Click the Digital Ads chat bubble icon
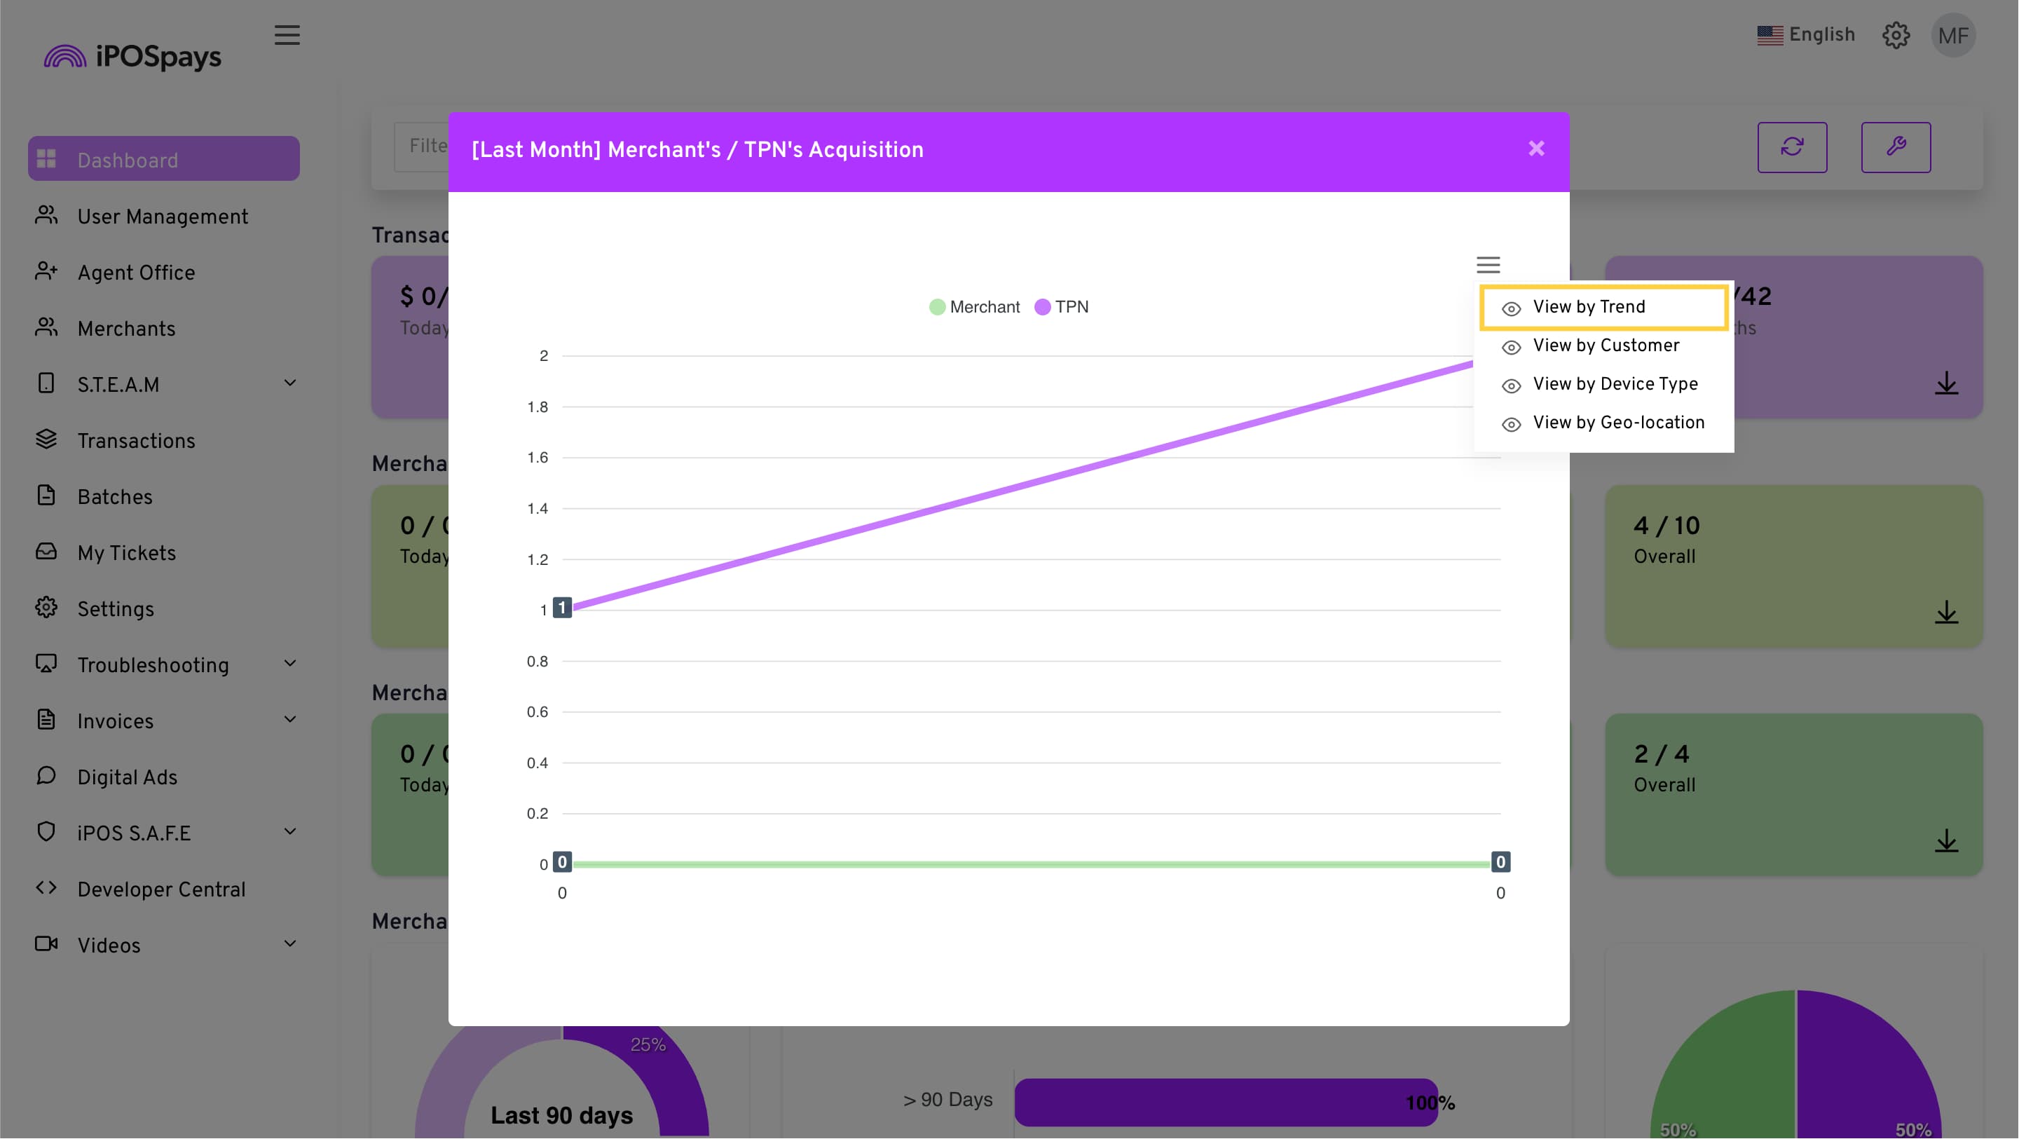 [46, 777]
